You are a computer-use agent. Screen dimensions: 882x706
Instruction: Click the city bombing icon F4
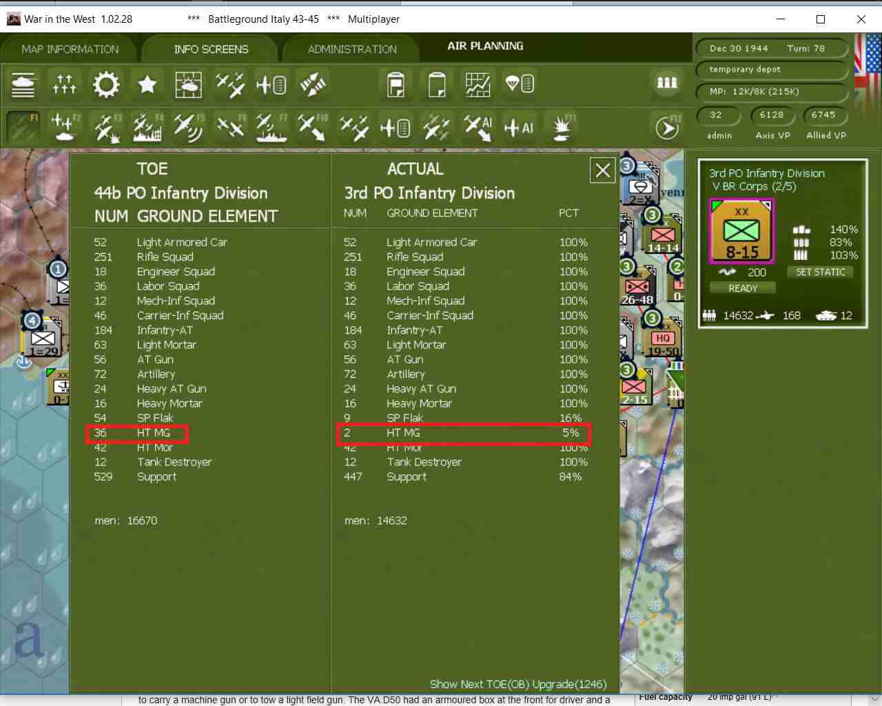click(147, 127)
